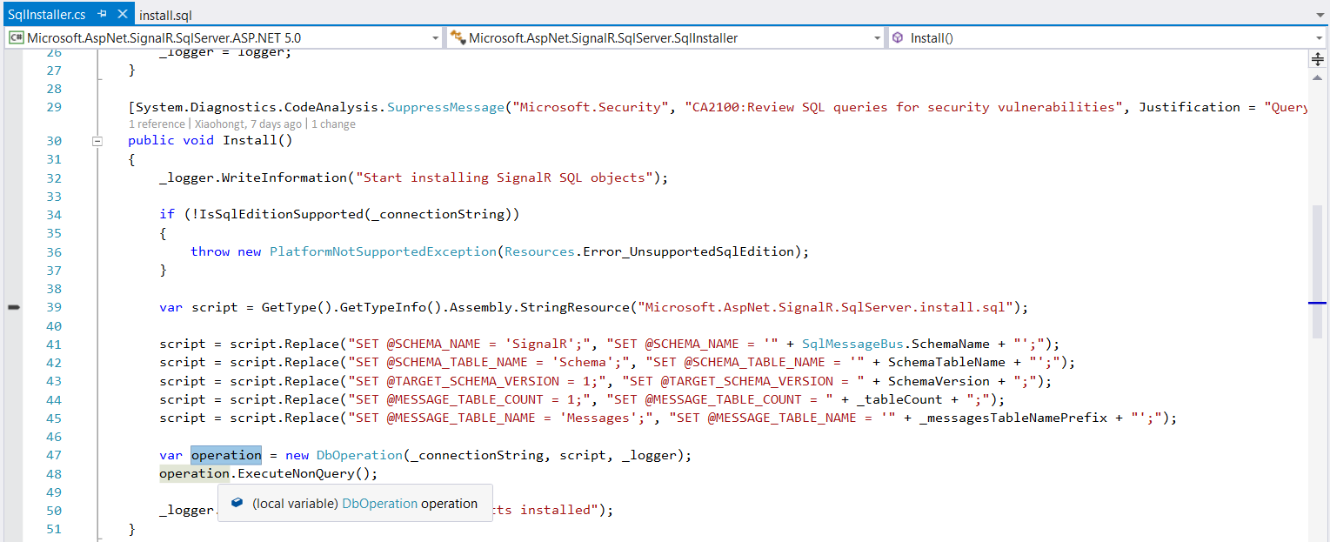
Task: Open the '1 change' CodeLens link
Action: pos(333,124)
